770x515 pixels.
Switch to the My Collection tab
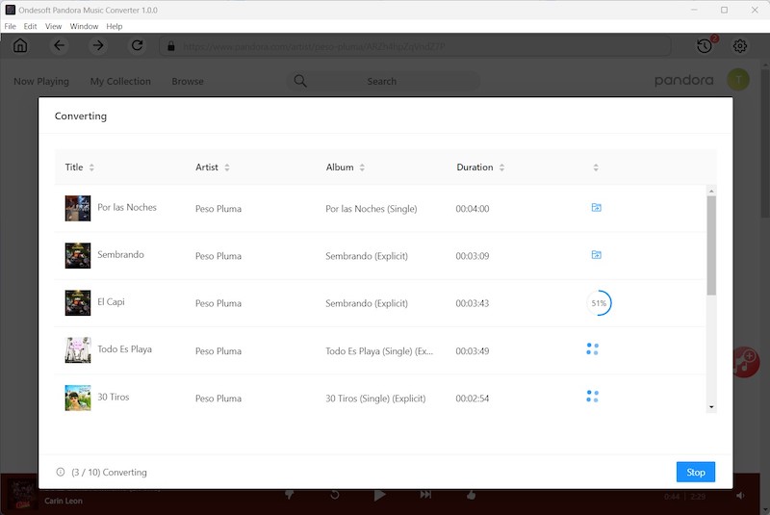click(x=120, y=82)
